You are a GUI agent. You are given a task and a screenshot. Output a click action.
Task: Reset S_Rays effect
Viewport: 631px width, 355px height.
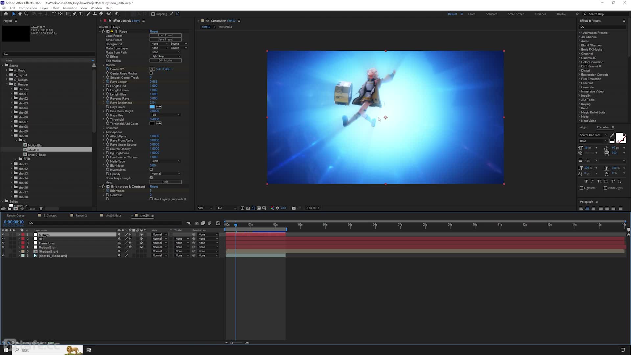tap(154, 32)
